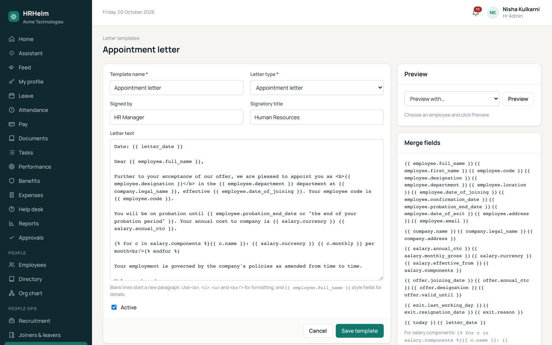Toggle the Active checkbox
This screenshot has height=345, width=552.
point(114,307)
